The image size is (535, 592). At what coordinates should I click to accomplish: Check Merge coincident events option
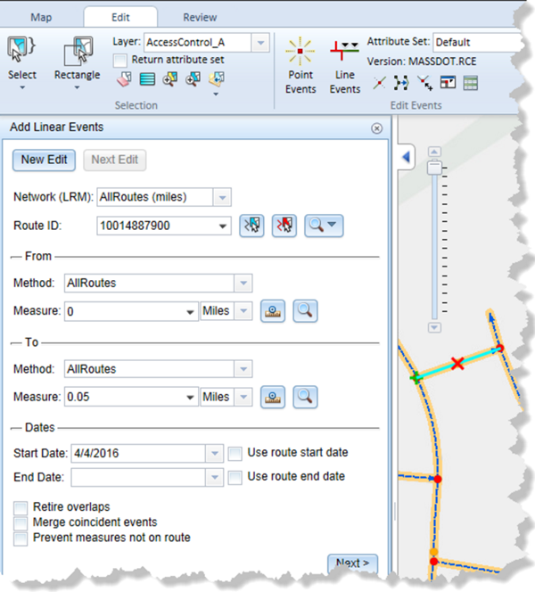pyautogui.click(x=21, y=522)
